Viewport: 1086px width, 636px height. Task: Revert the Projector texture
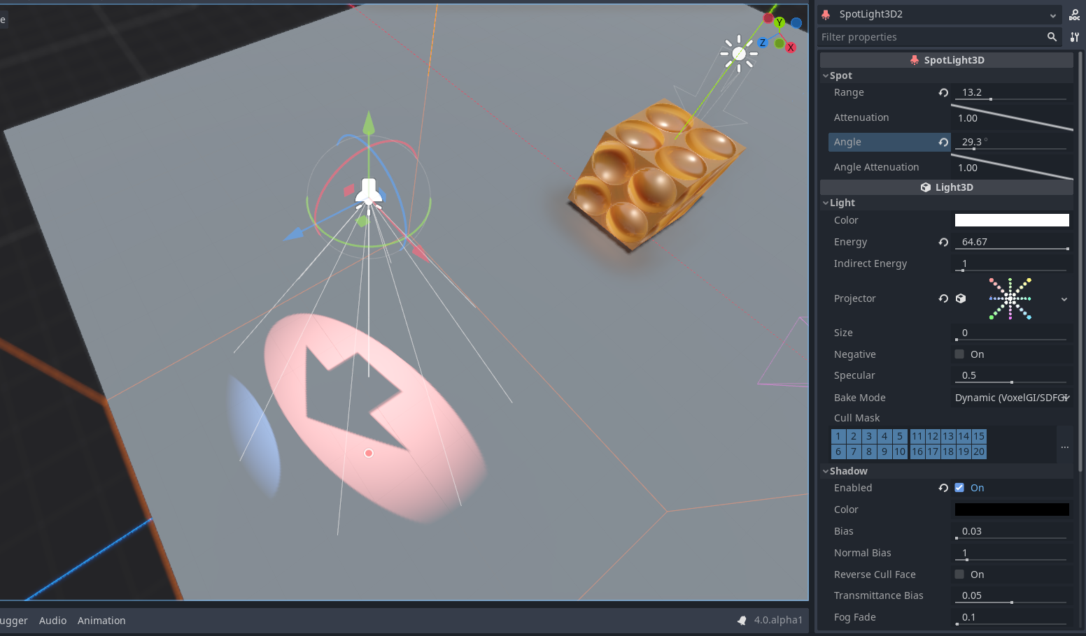coord(943,298)
